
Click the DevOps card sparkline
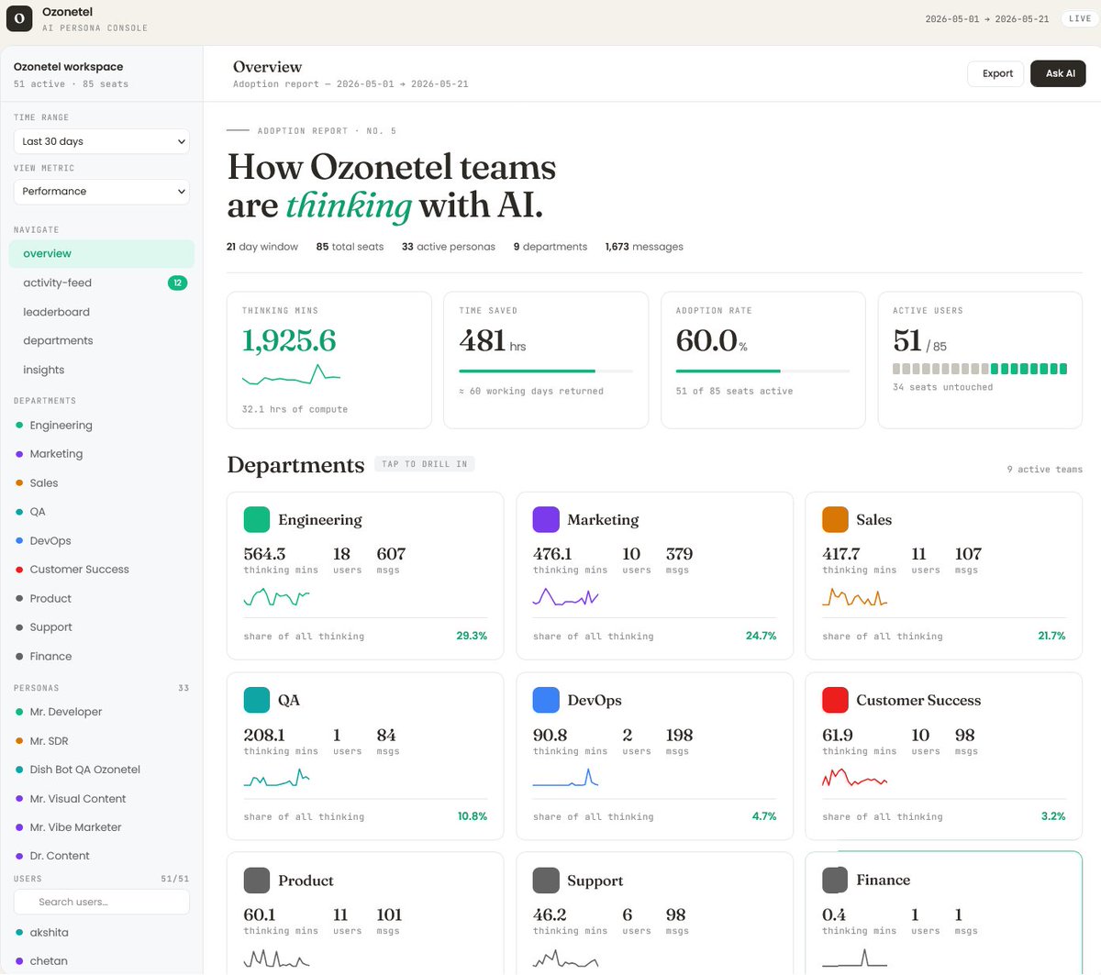tap(565, 778)
